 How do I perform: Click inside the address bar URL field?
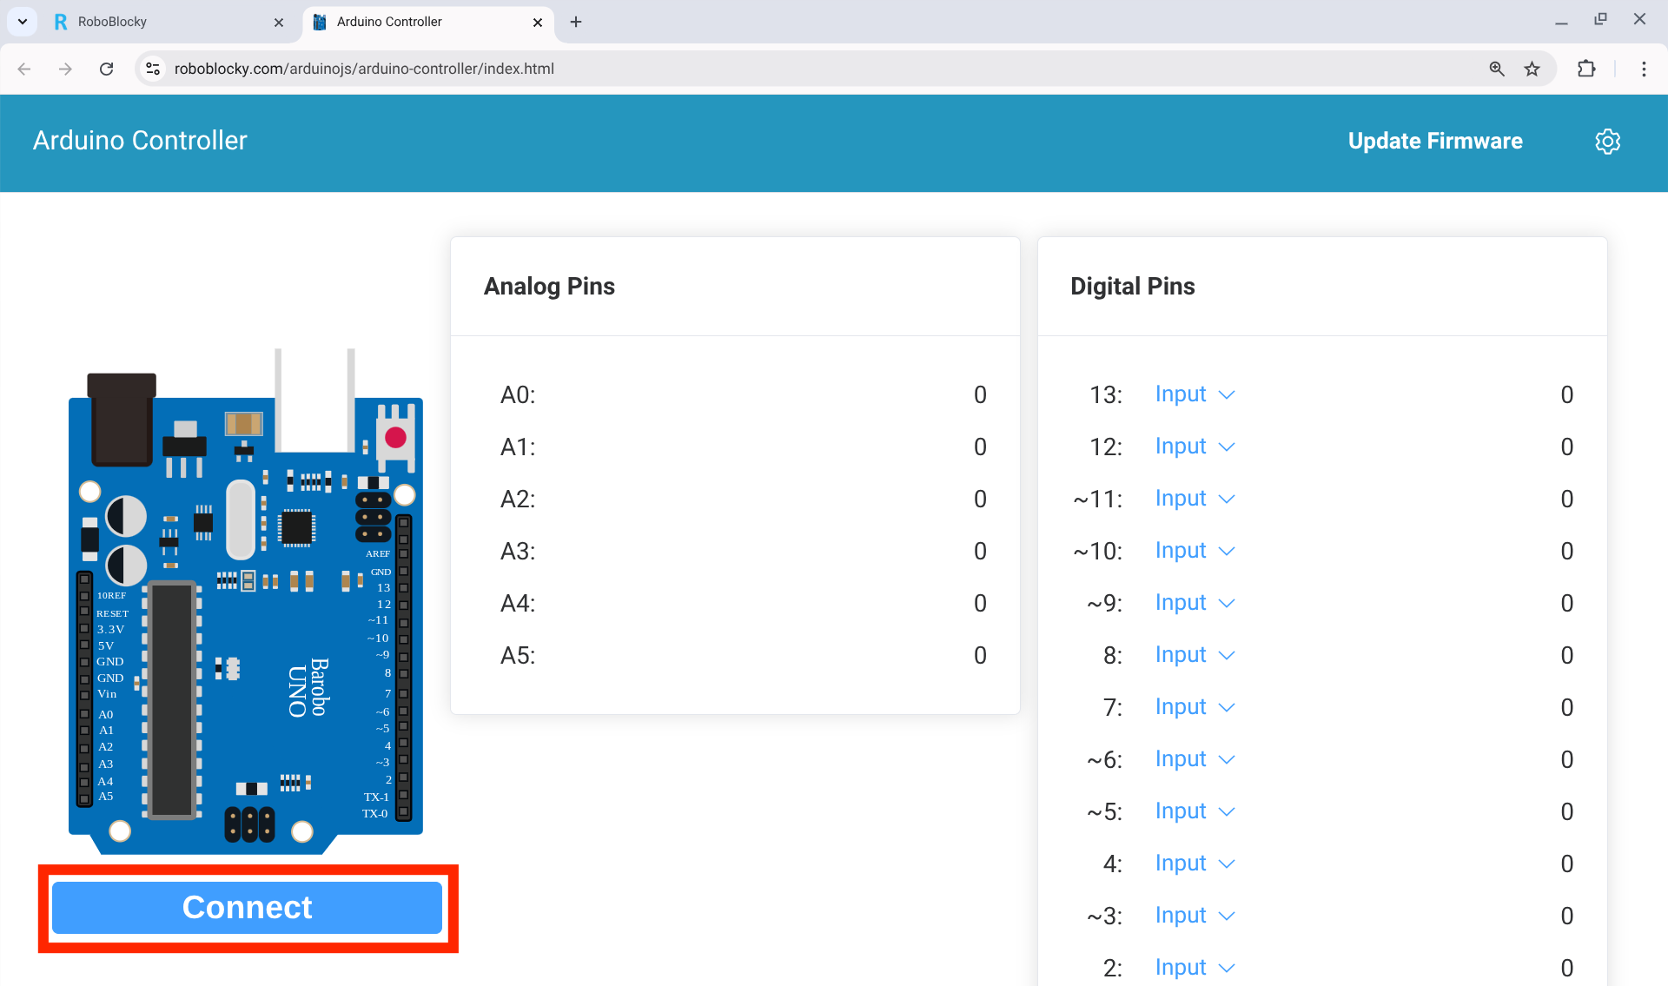point(365,69)
